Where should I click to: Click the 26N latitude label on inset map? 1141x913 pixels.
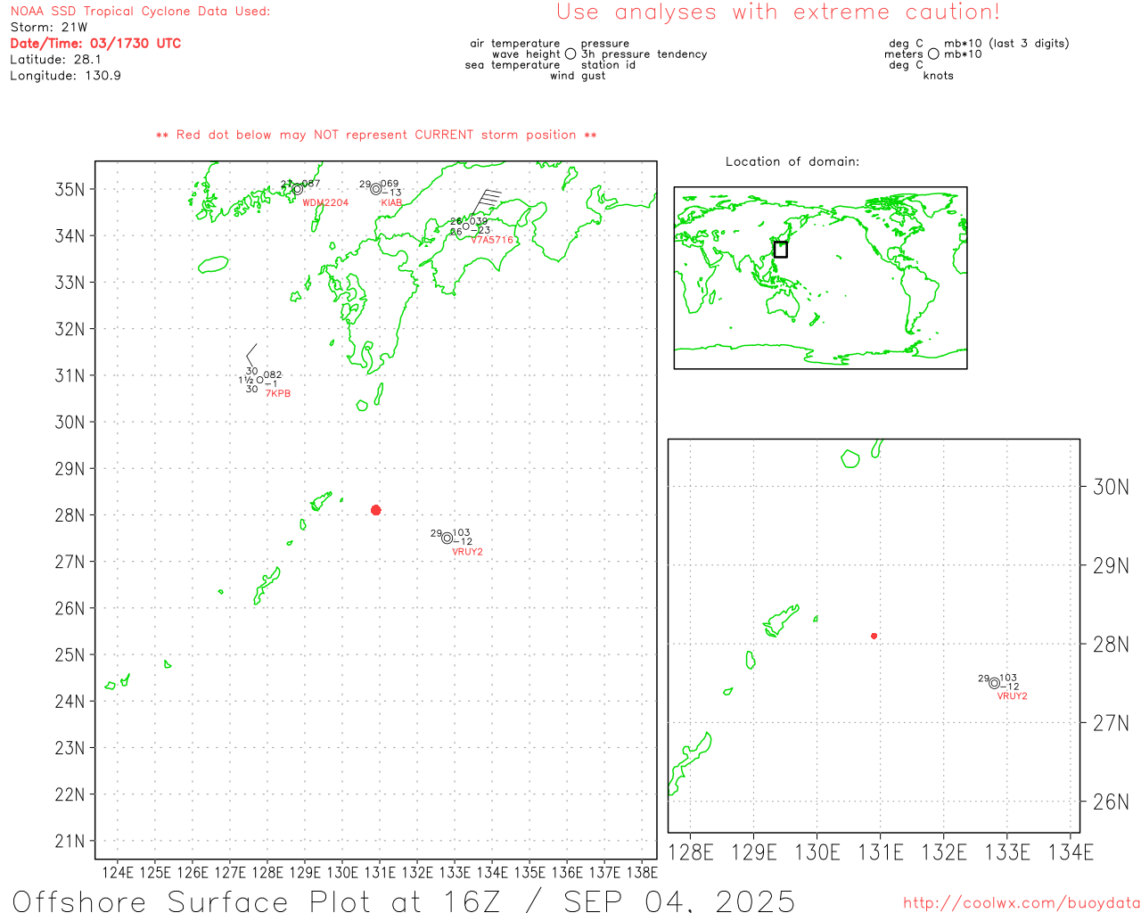pos(1112,802)
